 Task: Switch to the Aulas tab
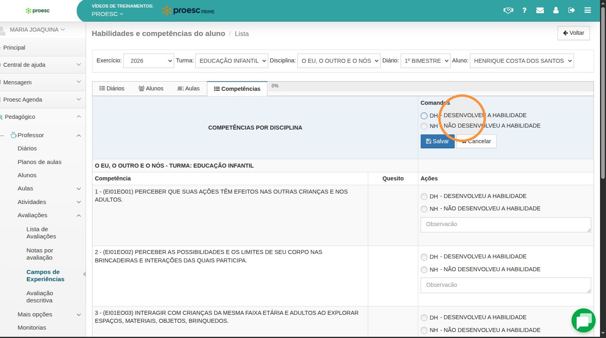(x=189, y=88)
